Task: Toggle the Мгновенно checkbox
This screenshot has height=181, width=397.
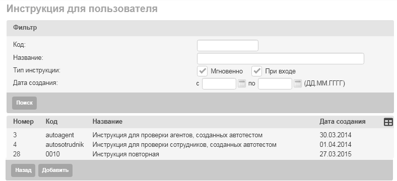Action: [203, 71]
